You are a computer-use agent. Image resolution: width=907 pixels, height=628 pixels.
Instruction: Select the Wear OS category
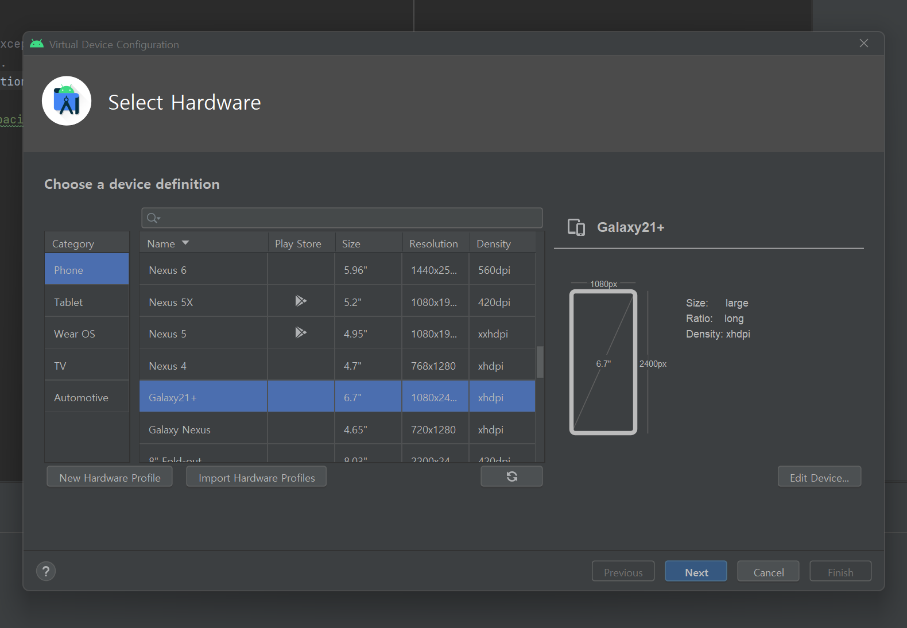click(87, 333)
